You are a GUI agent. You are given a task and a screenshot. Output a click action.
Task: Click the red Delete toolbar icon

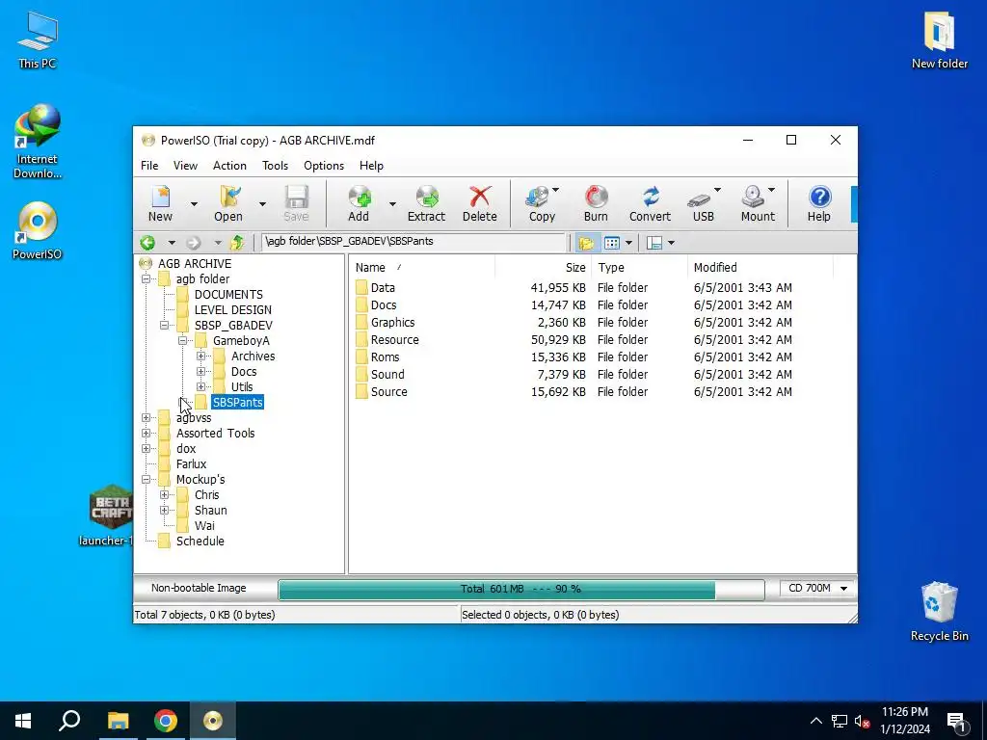[480, 203]
